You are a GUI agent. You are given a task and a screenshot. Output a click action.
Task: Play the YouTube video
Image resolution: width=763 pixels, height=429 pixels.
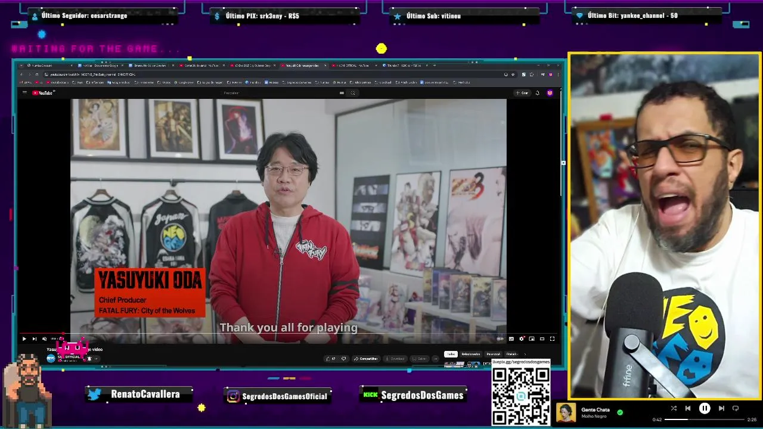click(24, 339)
